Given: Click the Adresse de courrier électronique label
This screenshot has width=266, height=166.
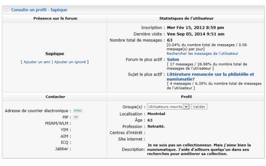Looking at the screenshot, I should [x=38, y=111].
